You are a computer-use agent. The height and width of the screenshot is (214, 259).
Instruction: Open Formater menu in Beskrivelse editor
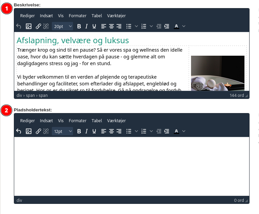(77, 16)
